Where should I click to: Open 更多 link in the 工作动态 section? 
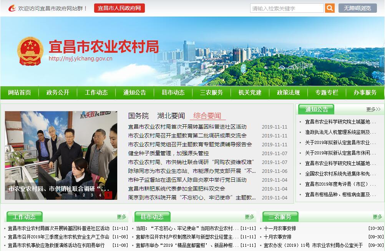pos(121,217)
